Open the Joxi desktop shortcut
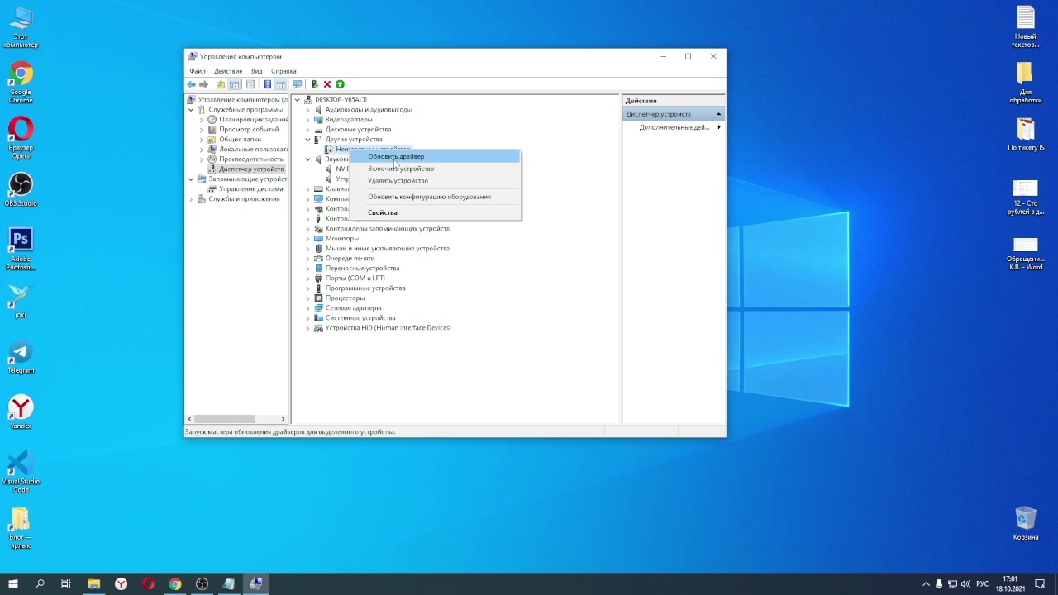Image resolution: width=1058 pixels, height=595 pixels. 21,301
